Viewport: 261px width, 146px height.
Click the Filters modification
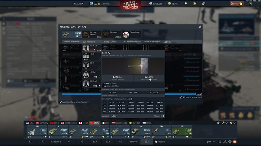tap(72, 79)
